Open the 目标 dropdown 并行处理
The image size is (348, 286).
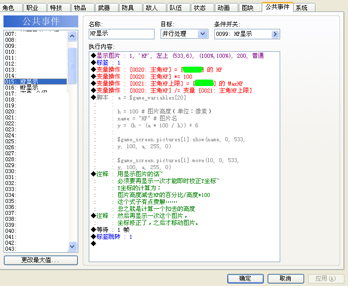(184, 34)
